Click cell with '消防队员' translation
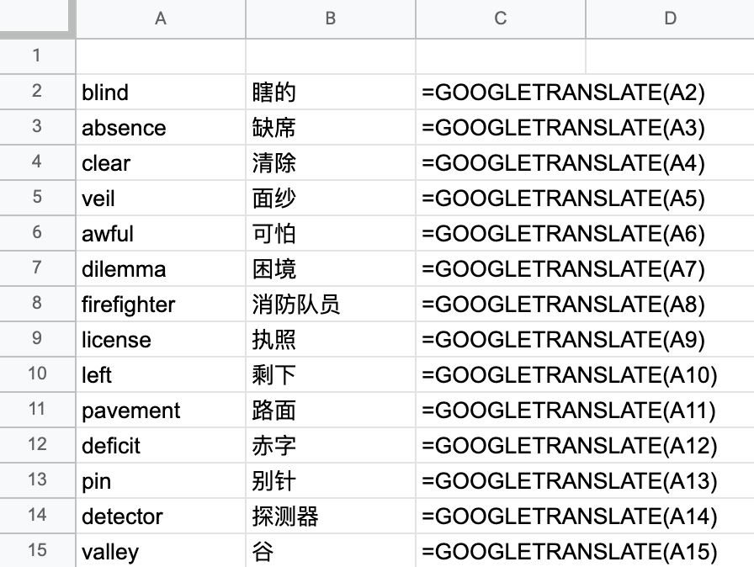This screenshot has height=567, width=754. pyautogui.click(x=331, y=304)
